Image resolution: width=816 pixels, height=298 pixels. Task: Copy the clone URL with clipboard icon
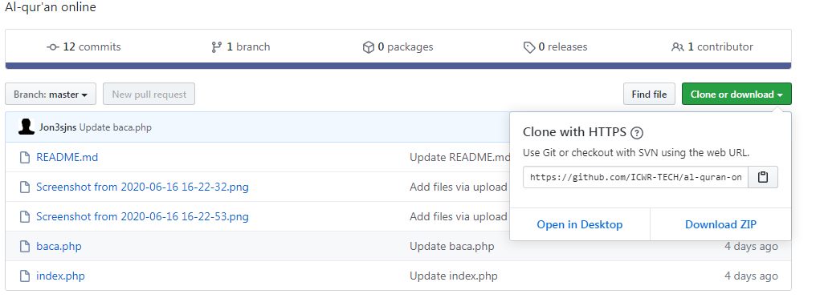(x=763, y=177)
